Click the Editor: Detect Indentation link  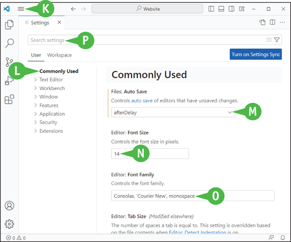pyautogui.click(x=198, y=232)
